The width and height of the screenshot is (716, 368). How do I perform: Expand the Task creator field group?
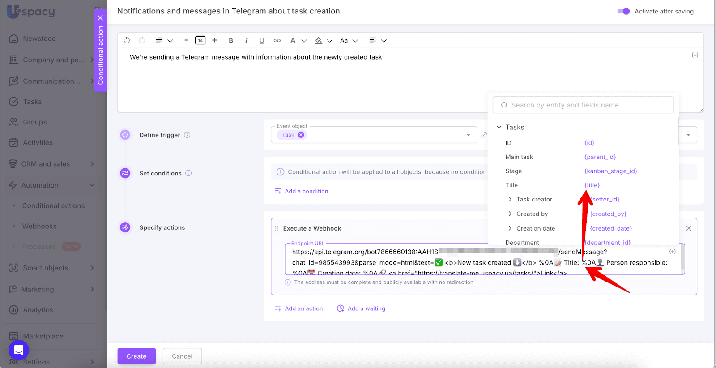click(x=510, y=200)
